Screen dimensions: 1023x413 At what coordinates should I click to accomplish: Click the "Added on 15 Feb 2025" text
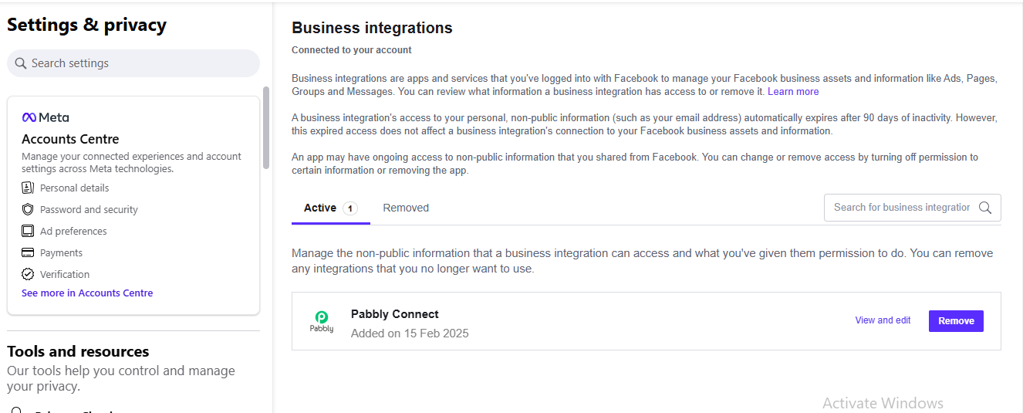coord(410,333)
